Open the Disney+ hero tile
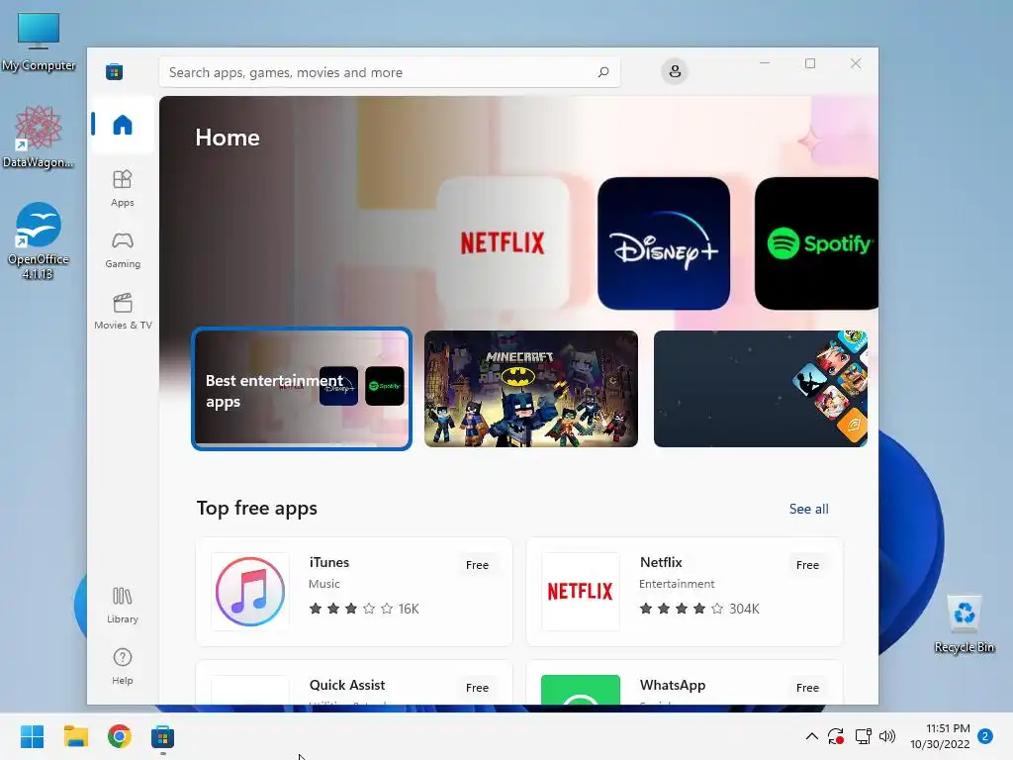 click(x=664, y=243)
